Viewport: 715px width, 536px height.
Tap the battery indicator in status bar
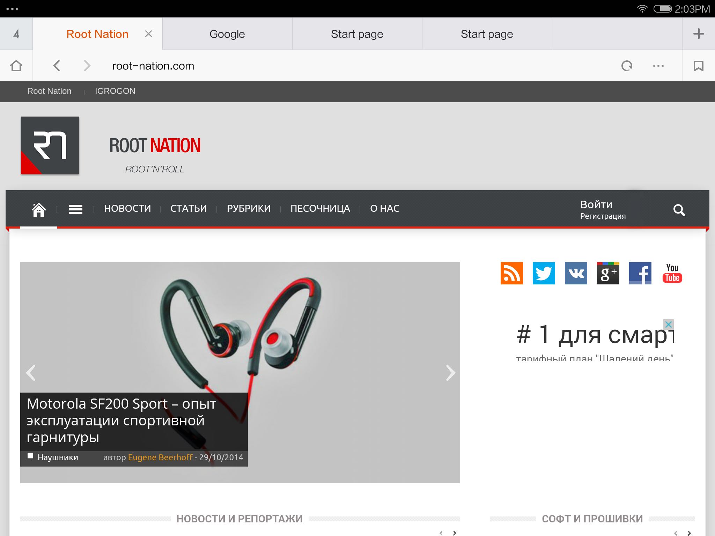(663, 9)
